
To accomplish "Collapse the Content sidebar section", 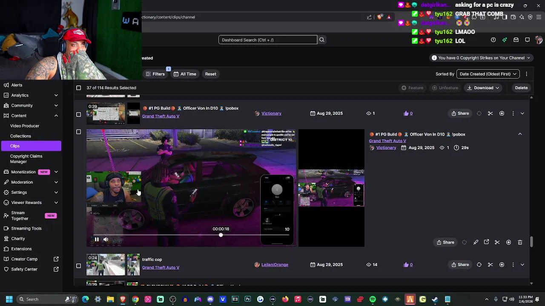I will 56,116.
